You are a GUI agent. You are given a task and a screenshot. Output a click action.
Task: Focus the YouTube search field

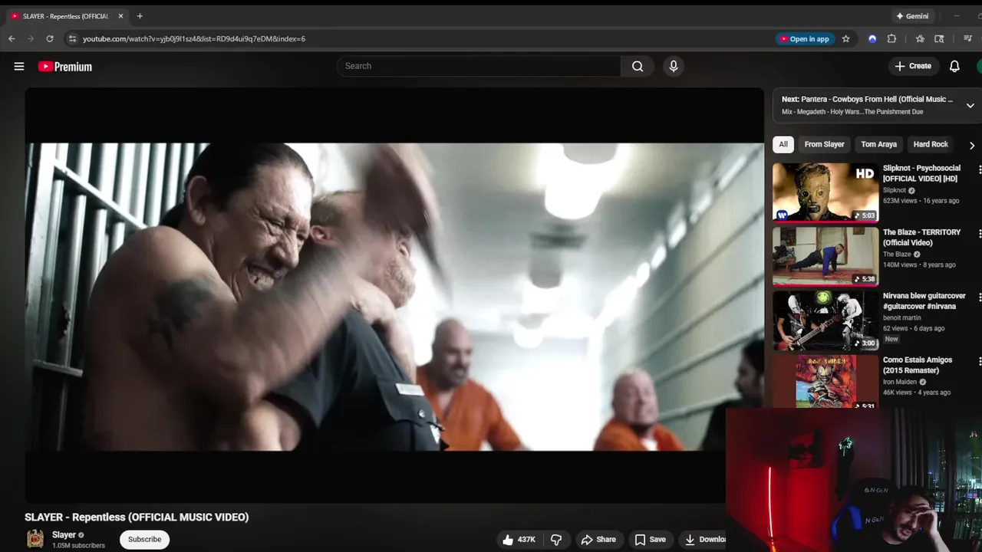coord(479,66)
